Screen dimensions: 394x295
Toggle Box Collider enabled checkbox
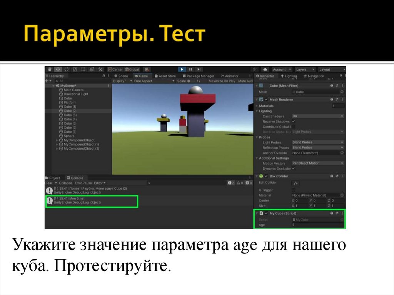click(x=266, y=176)
